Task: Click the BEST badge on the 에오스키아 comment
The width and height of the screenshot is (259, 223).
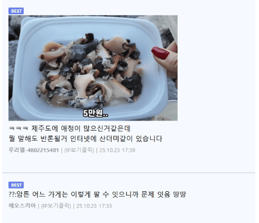Action: pyautogui.click(x=16, y=185)
